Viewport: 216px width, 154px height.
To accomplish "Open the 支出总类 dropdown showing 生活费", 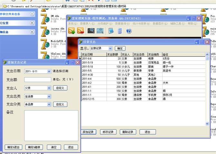I will (x=49, y=96).
